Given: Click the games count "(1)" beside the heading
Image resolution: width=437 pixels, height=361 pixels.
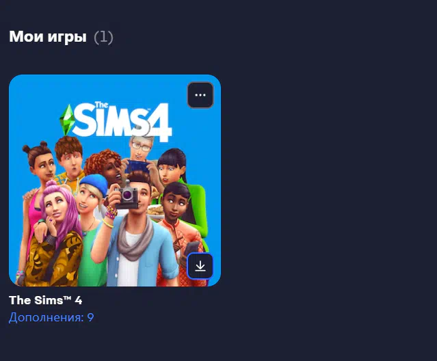Looking at the screenshot, I should (103, 38).
